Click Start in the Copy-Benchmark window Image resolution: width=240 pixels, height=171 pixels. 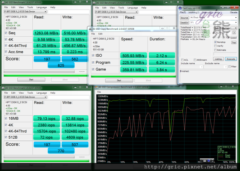pos(119,80)
